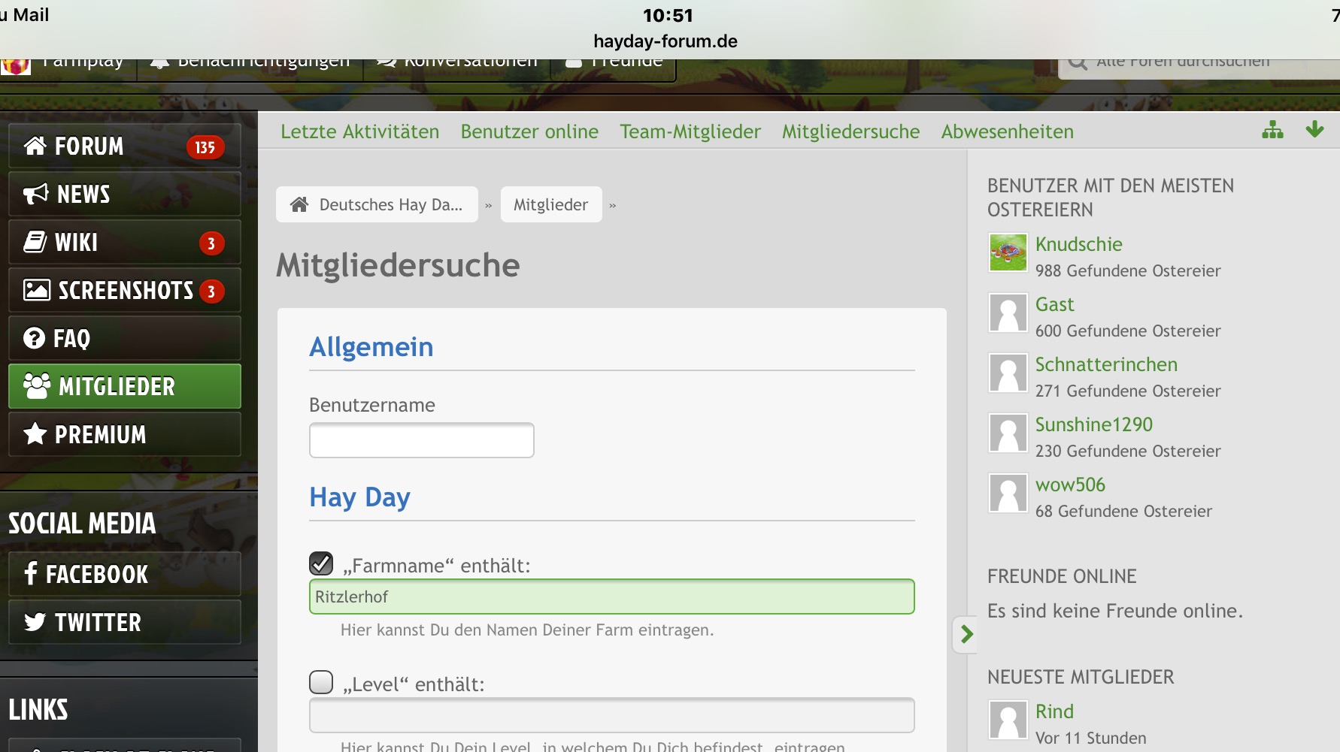Click the green down-arrow icon
The image size is (1340, 752).
1314,130
